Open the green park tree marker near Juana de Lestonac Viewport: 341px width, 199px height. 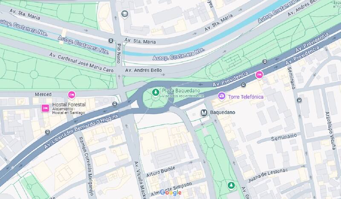tap(231, 185)
